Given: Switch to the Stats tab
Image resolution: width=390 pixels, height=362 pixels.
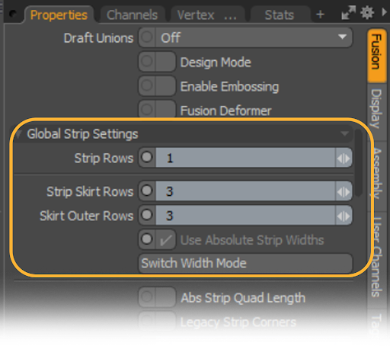Looking at the screenshot, I should pos(280,14).
